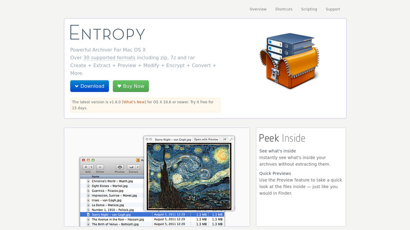The width and height of the screenshot is (410, 230).
Task: Click the Open with Preview button
Action: pyautogui.click(x=206, y=139)
